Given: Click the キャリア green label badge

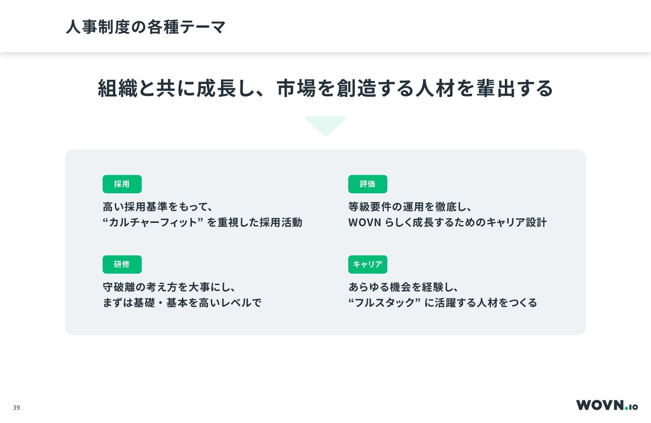Looking at the screenshot, I should click(368, 264).
